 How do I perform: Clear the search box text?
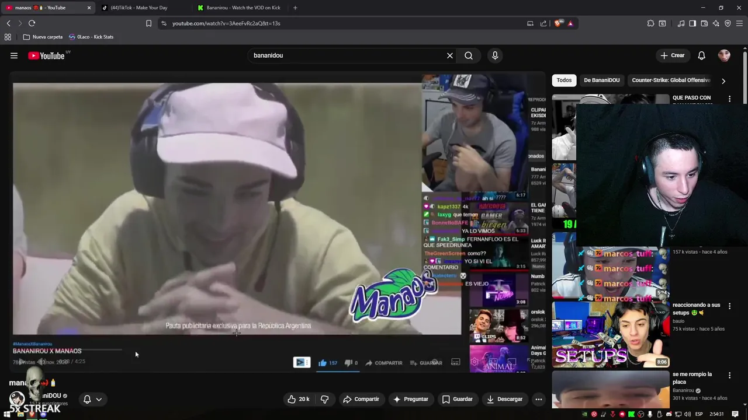click(x=450, y=55)
